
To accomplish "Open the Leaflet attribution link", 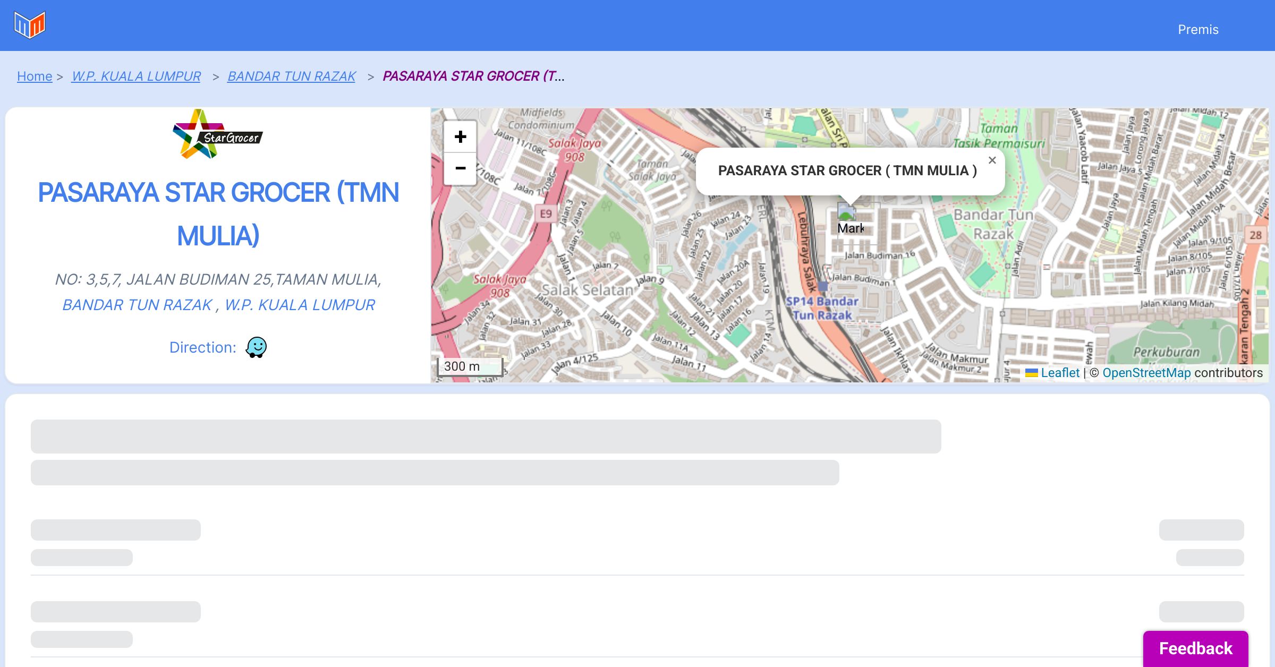I will (x=1060, y=373).
